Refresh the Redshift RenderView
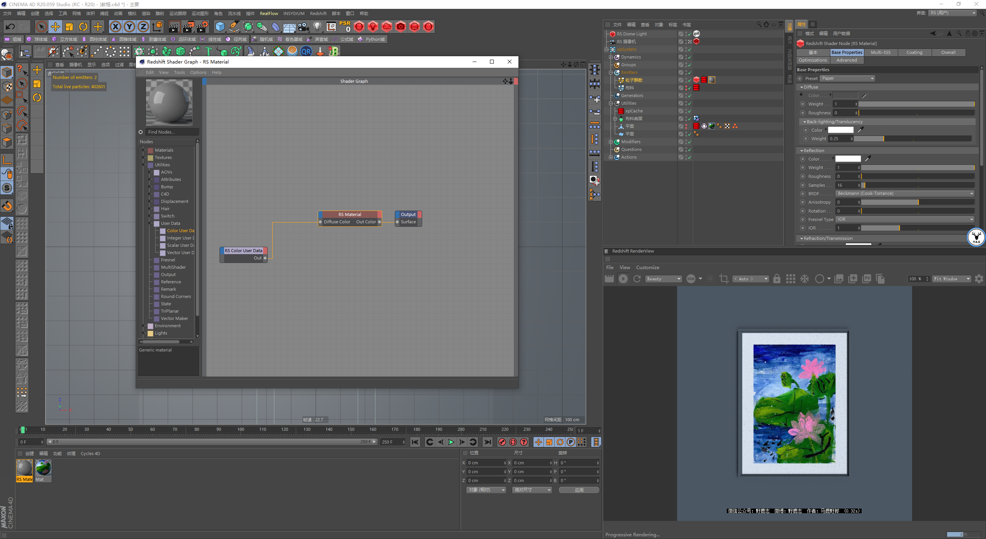Screen dimensions: 986x539 click(637, 279)
